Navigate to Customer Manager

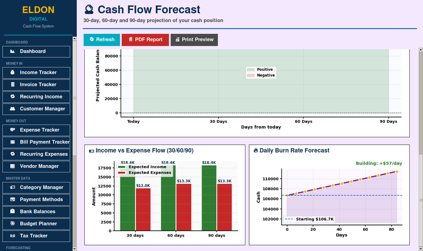pyautogui.click(x=36, y=109)
